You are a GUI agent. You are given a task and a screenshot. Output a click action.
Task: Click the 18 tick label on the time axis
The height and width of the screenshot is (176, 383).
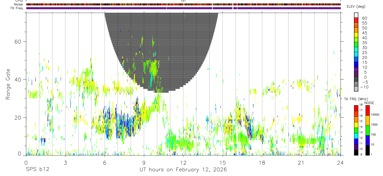[262, 163]
